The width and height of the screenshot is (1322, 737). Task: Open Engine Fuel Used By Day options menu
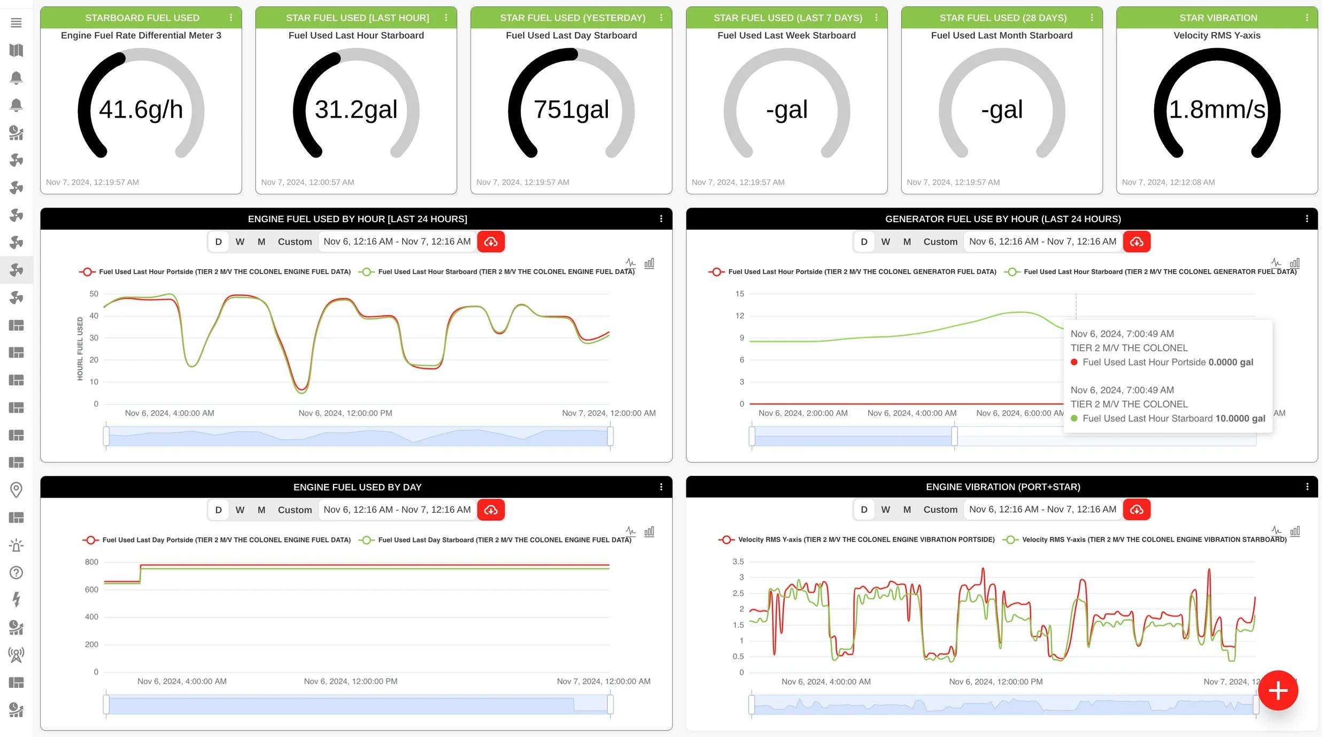coord(661,487)
